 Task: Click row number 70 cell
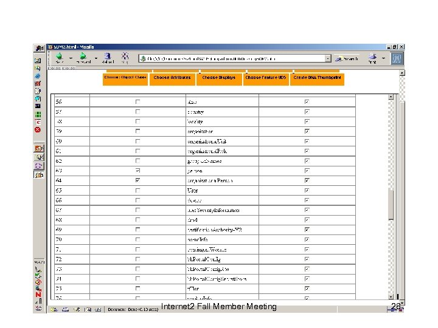pyautogui.click(x=72, y=239)
